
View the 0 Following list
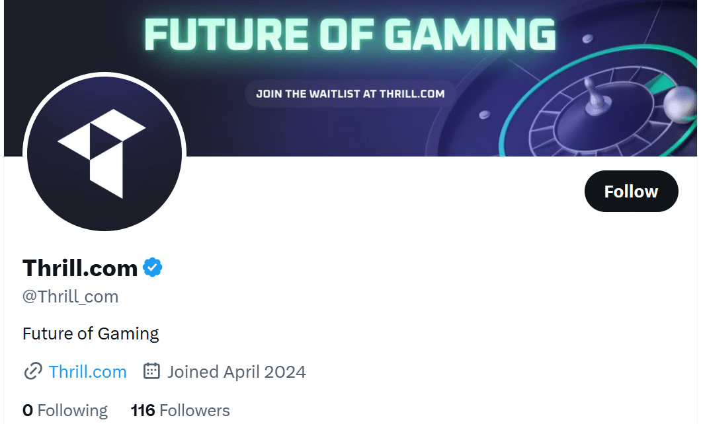(65, 409)
